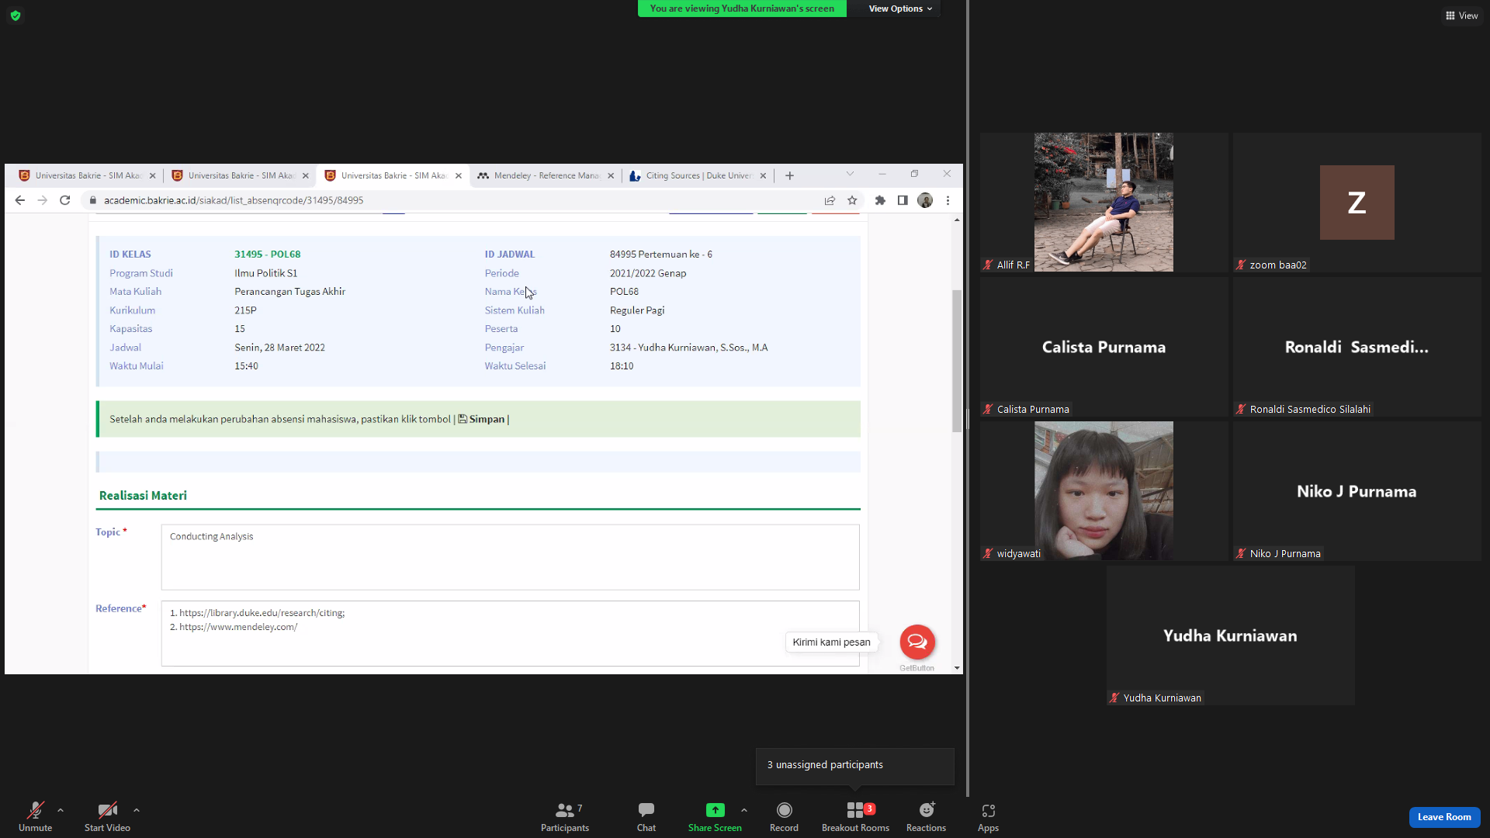Click the 3 unassigned participants notification
This screenshot has width=1490, height=838.
[854, 765]
